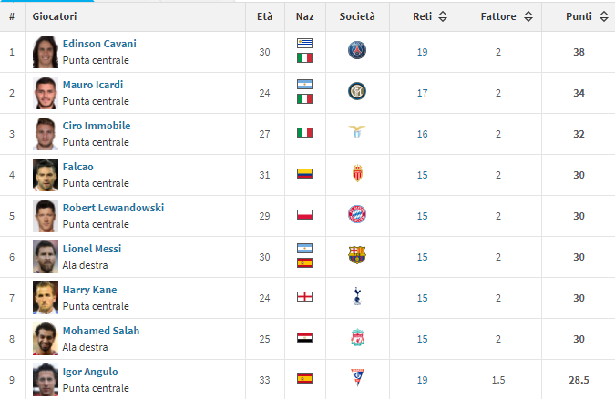615x399 pixels.
Task: Select the AS Monaco club crest
Action: click(x=357, y=173)
